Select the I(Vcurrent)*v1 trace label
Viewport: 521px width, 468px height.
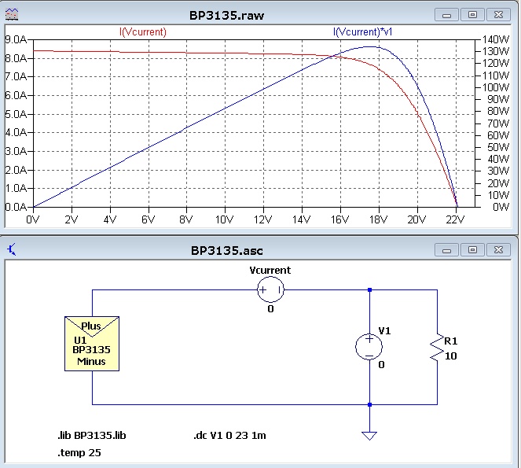tap(362, 32)
